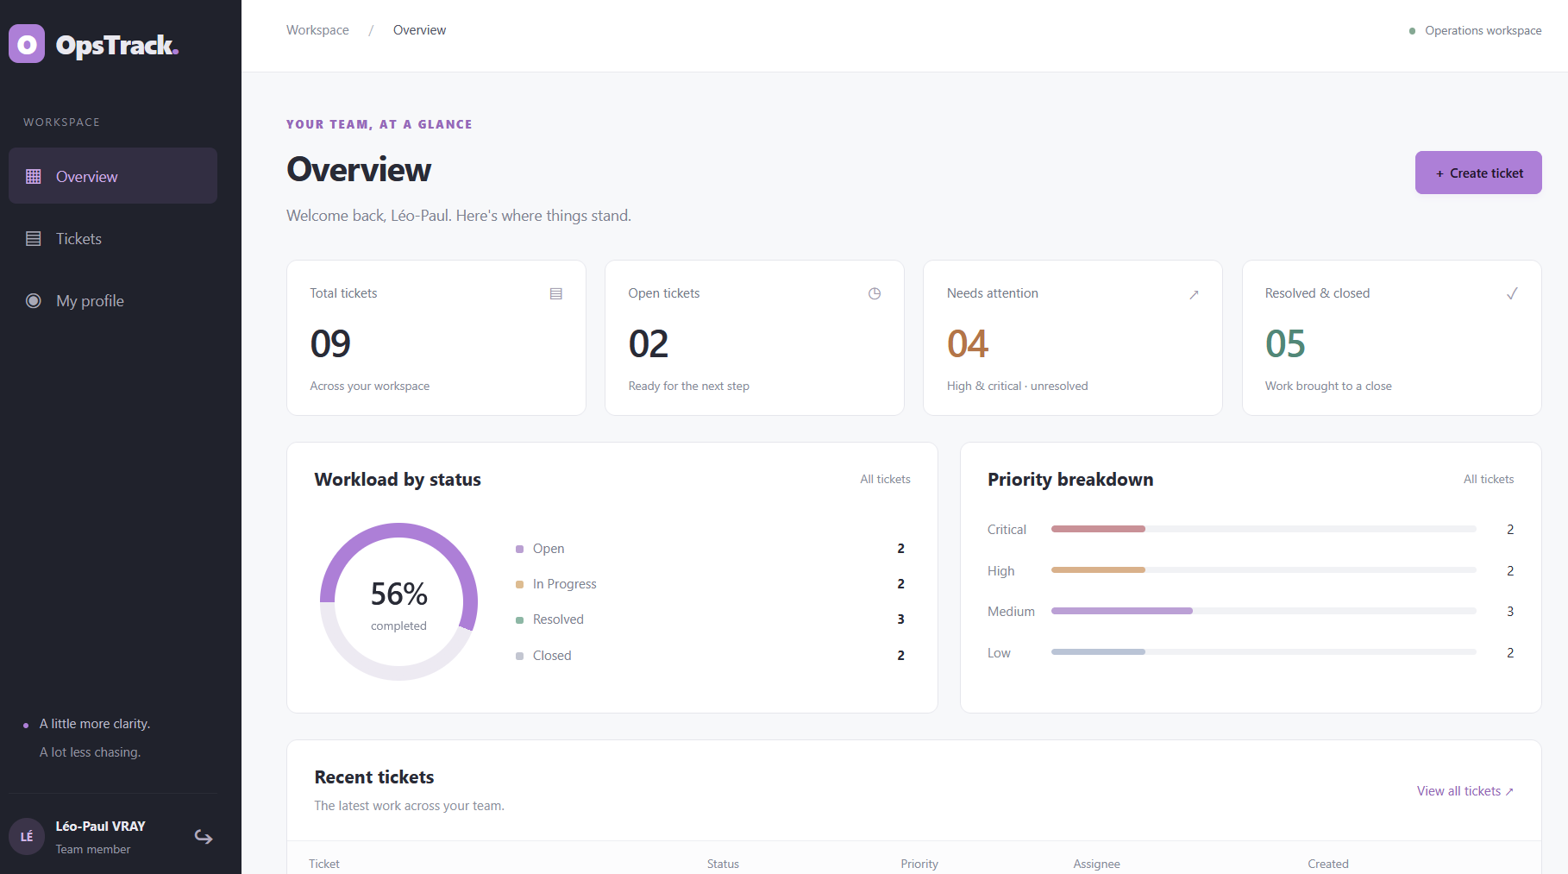The height and width of the screenshot is (874, 1568).
Task: Click All tickets label in Workload by status
Action: pos(885,479)
